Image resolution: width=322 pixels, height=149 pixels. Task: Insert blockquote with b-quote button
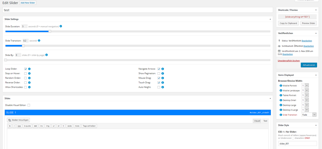pyautogui.click(x=27, y=126)
